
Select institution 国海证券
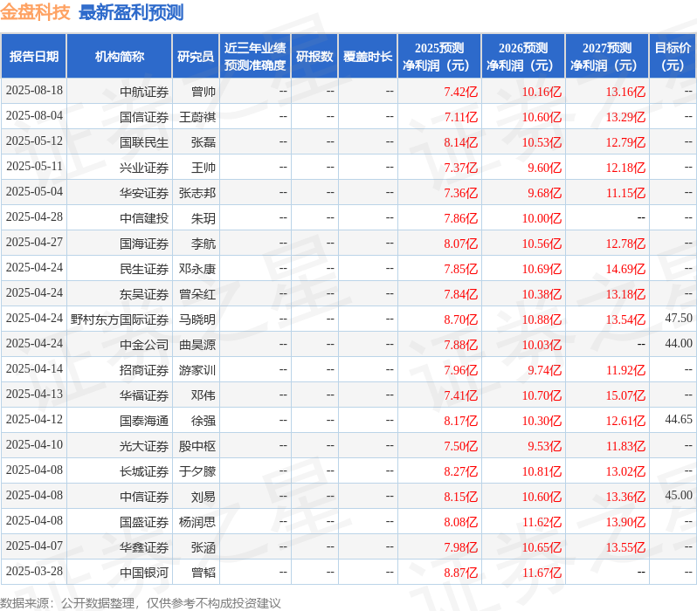[144, 244]
